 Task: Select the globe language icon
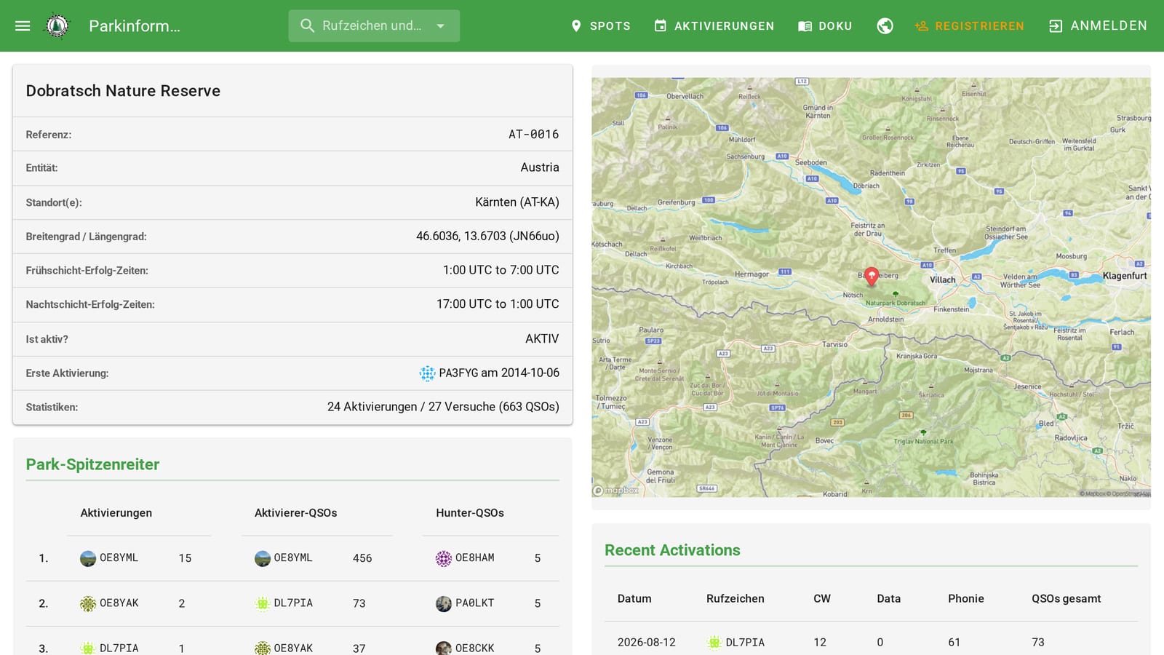[x=885, y=25]
